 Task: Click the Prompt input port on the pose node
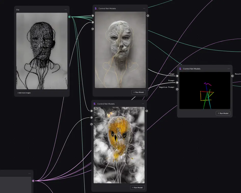point(177,82)
